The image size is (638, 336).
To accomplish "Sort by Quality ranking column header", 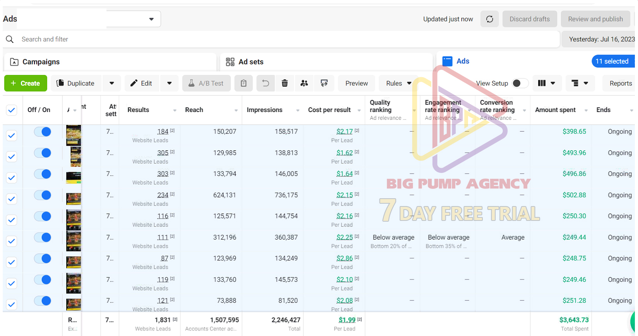I will (380, 106).
